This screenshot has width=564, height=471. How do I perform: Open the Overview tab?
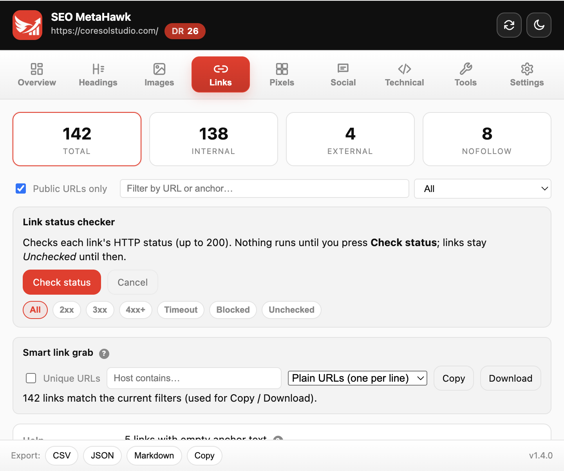point(37,74)
